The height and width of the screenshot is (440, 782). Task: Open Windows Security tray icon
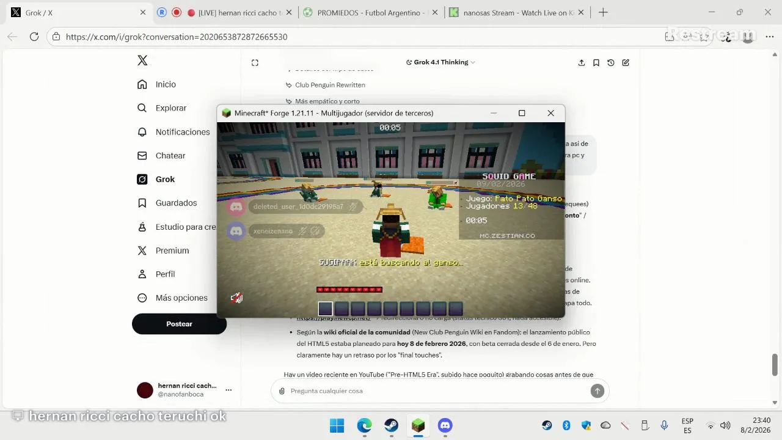click(x=586, y=425)
